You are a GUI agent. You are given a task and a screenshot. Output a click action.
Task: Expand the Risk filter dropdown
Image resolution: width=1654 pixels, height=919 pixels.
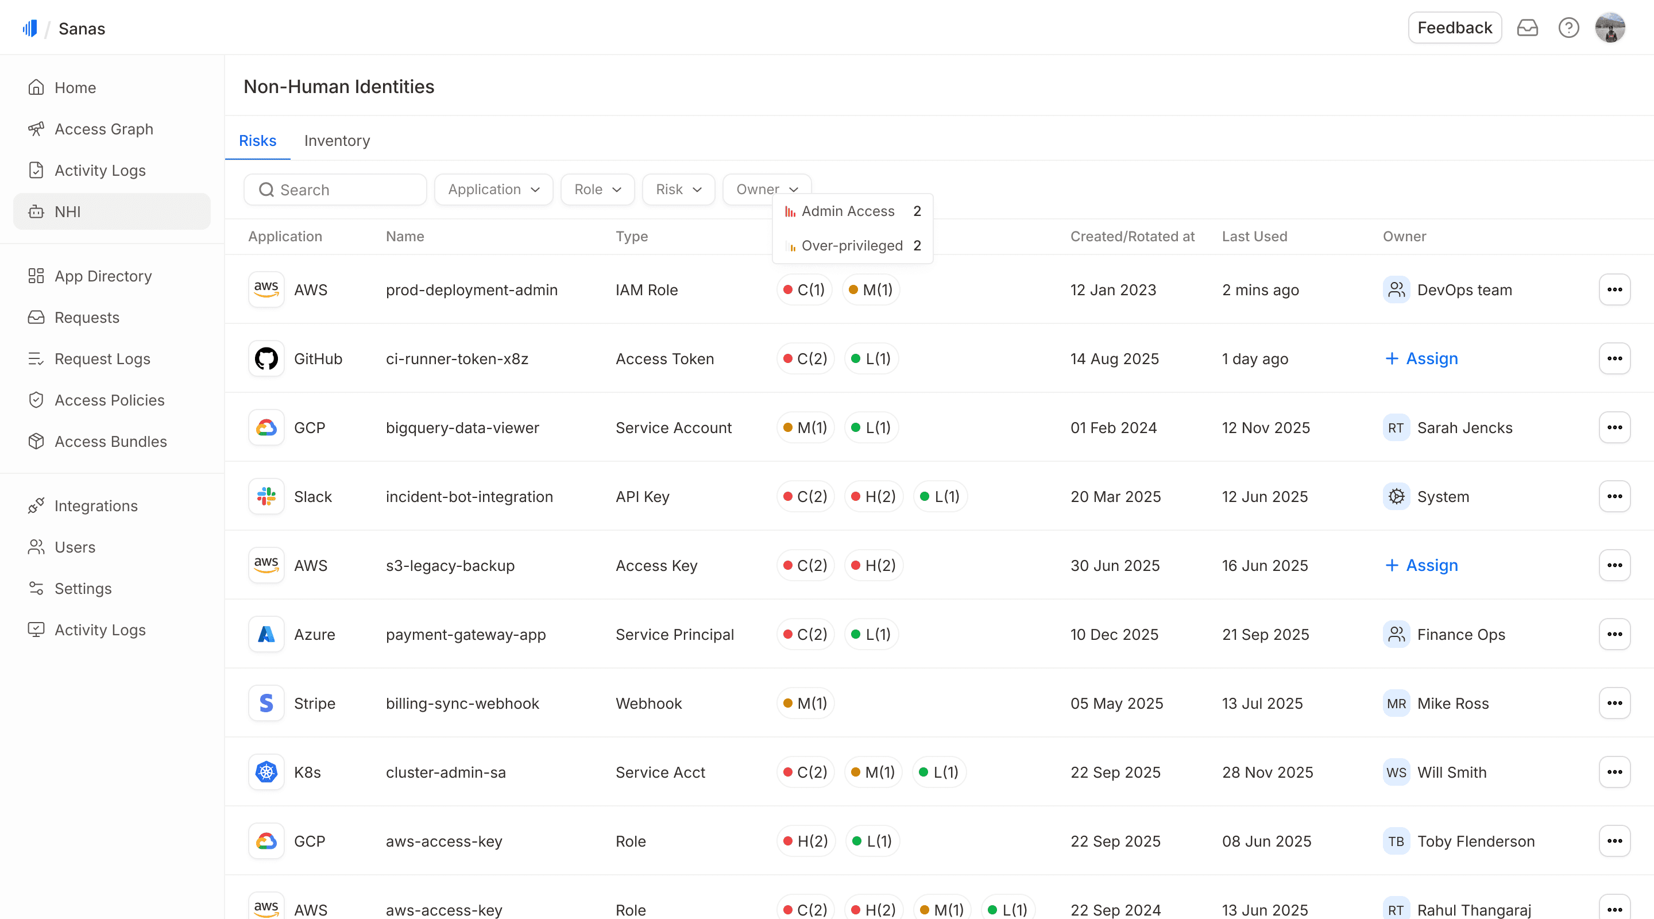pos(678,190)
